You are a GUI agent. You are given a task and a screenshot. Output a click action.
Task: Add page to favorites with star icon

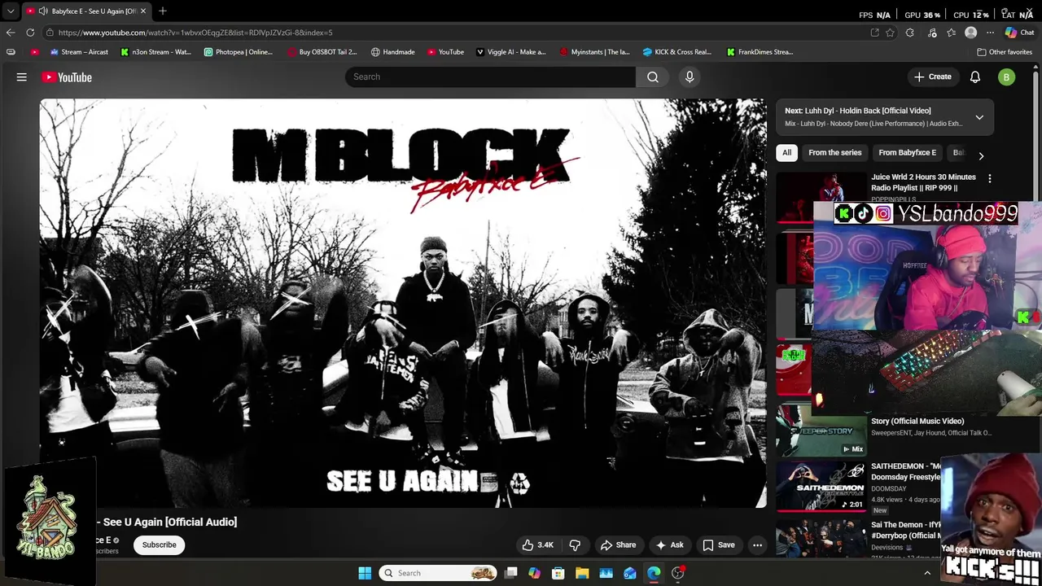[890, 33]
